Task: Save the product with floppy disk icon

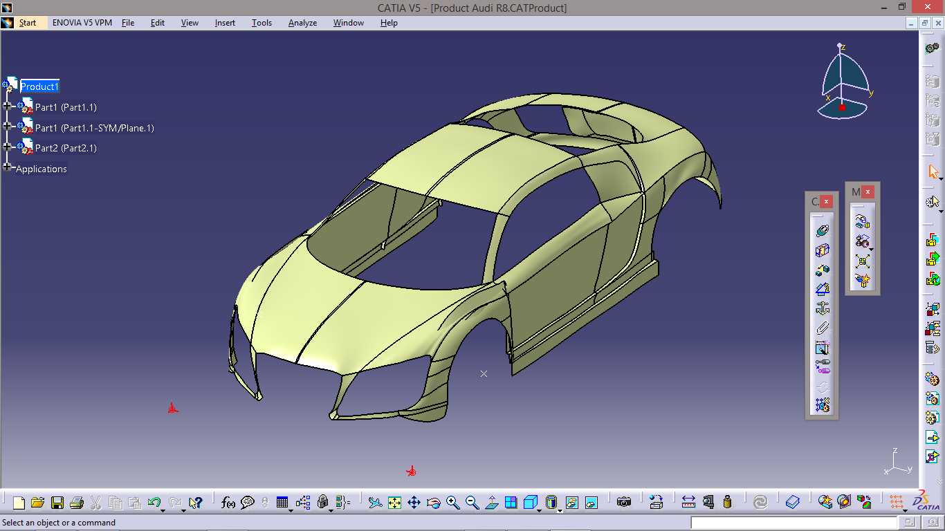Action: click(57, 503)
